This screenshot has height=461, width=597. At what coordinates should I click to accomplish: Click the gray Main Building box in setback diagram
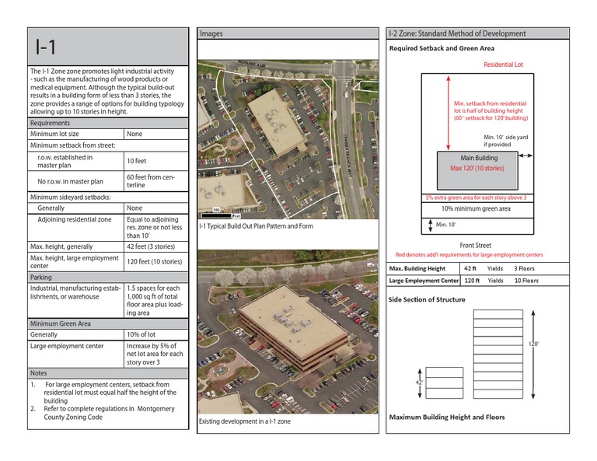477,170
